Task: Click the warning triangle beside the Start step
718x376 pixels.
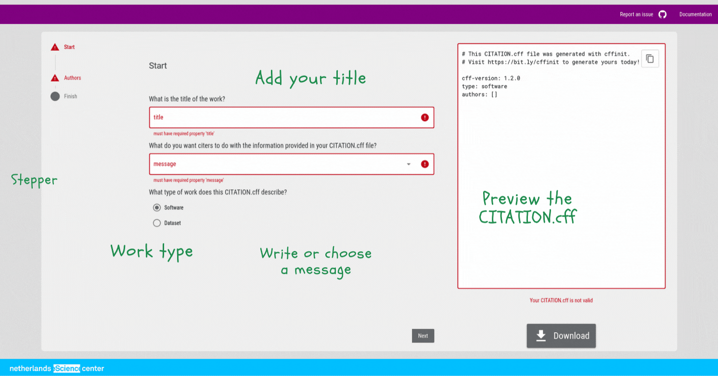Action: (x=54, y=47)
